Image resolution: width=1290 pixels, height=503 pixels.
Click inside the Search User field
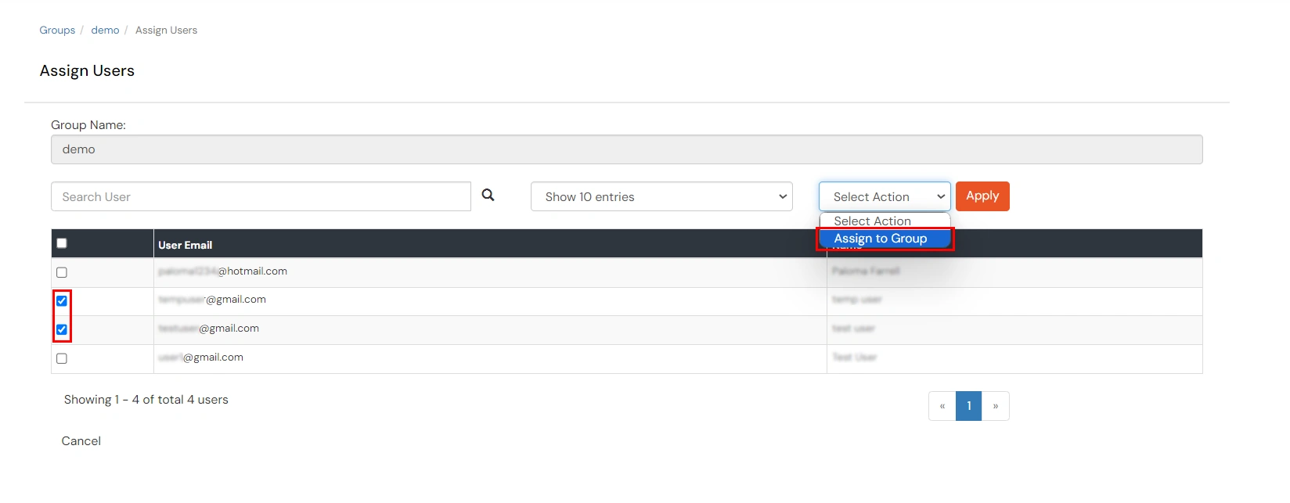(x=261, y=196)
